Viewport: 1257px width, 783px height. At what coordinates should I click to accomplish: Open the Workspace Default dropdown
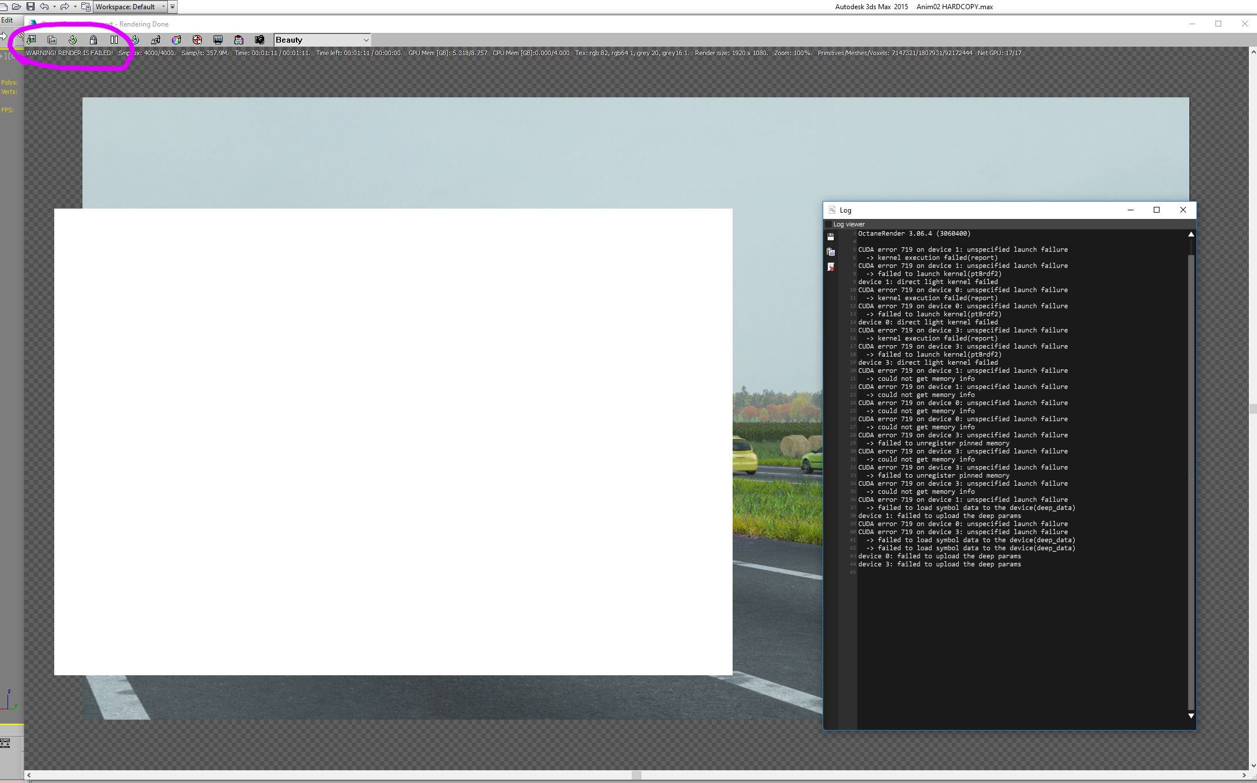130,7
